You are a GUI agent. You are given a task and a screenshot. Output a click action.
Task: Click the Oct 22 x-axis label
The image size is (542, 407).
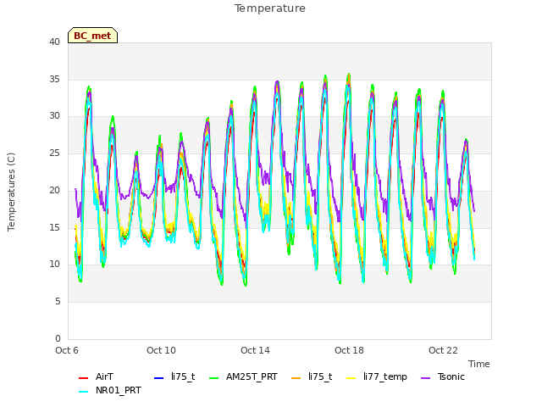pos(443,350)
